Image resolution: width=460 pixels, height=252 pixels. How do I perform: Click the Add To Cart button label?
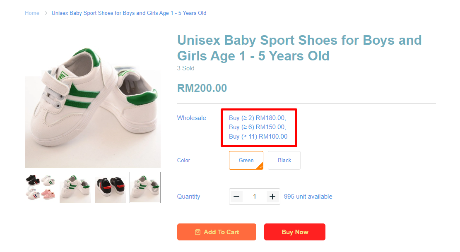[221, 232]
